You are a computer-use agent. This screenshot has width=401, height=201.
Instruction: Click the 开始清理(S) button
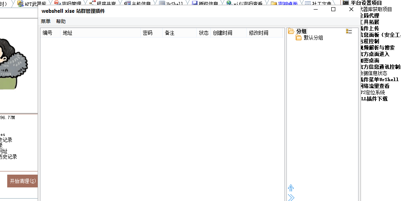pyautogui.click(x=22, y=181)
